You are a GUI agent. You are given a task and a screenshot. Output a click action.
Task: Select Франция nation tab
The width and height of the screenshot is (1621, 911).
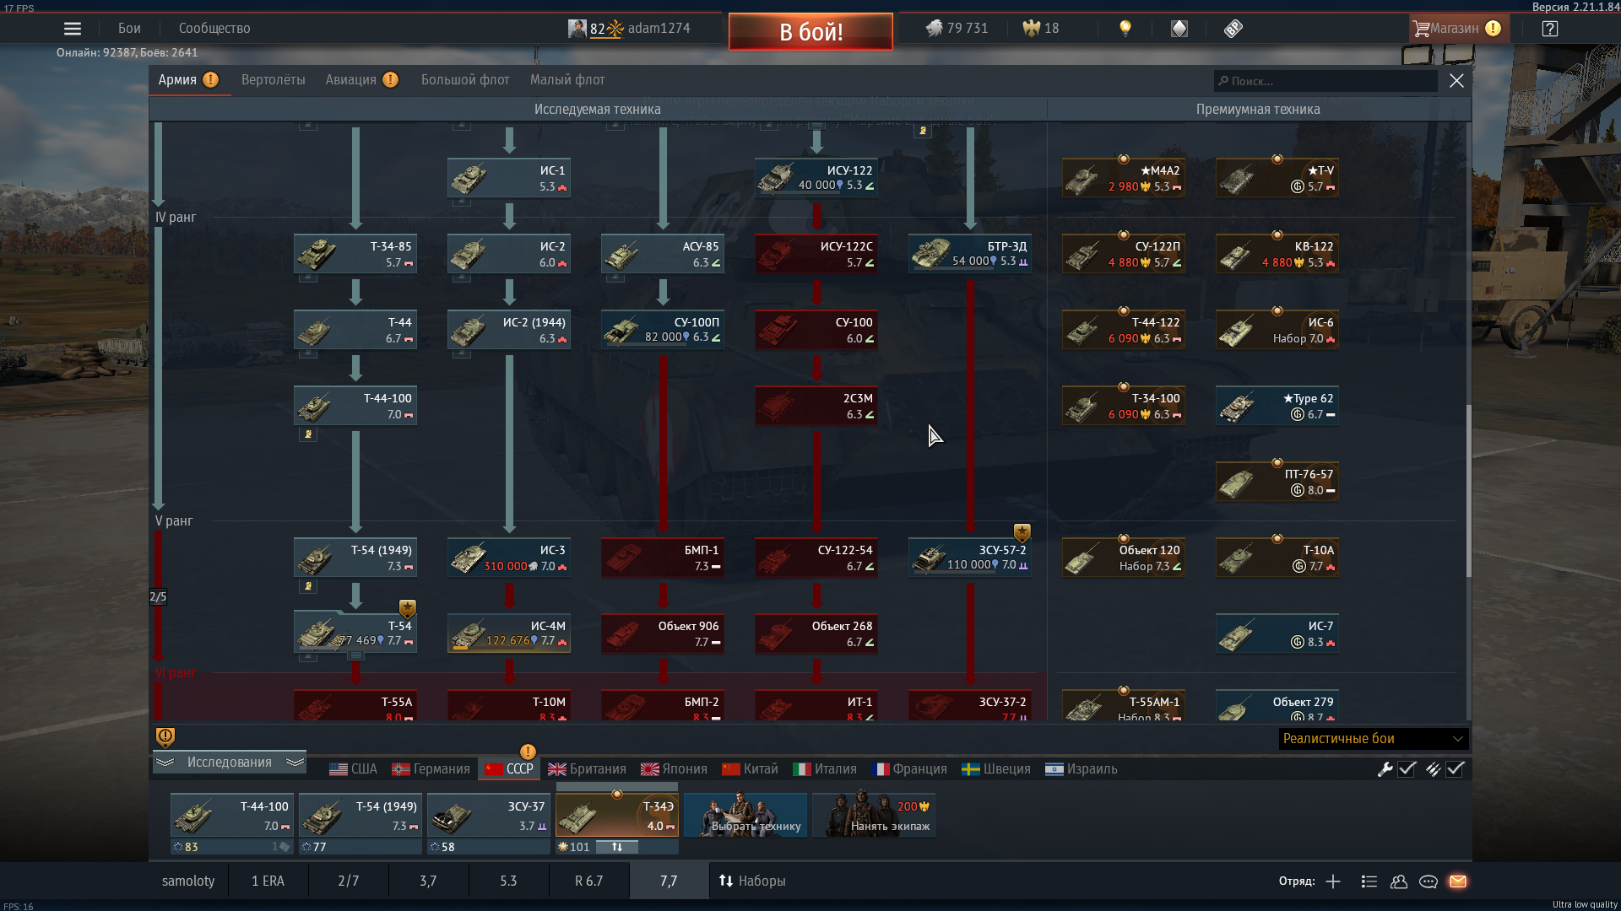tap(909, 768)
